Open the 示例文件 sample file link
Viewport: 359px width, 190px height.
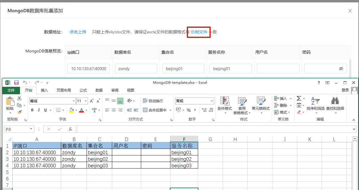[199, 32]
